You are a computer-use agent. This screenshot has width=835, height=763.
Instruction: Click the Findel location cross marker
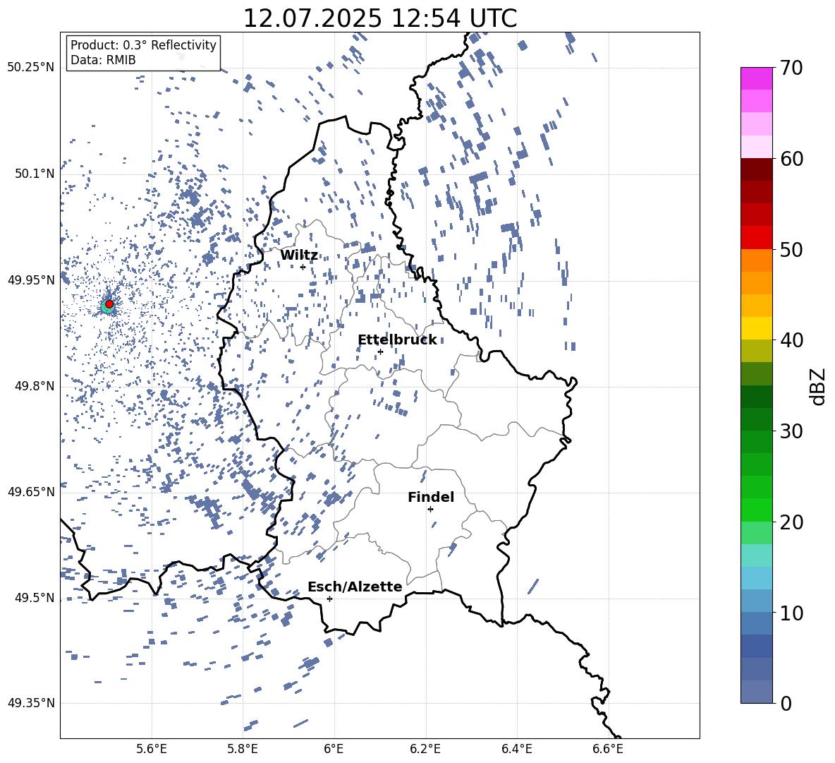coord(430,510)
